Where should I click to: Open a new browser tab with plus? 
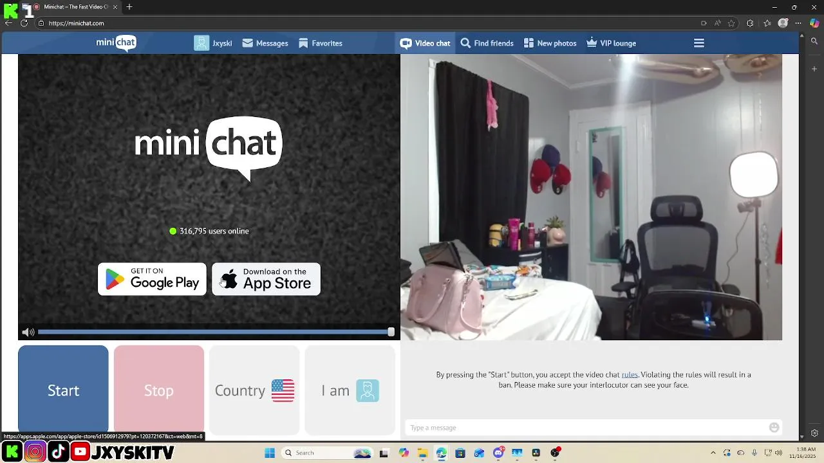coord(129,6)
